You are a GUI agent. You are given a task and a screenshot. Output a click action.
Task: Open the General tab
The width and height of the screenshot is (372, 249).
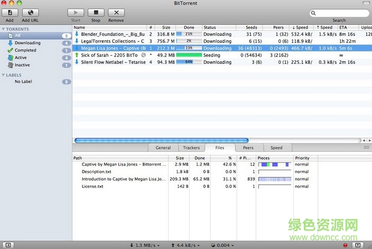coord(163,148)
